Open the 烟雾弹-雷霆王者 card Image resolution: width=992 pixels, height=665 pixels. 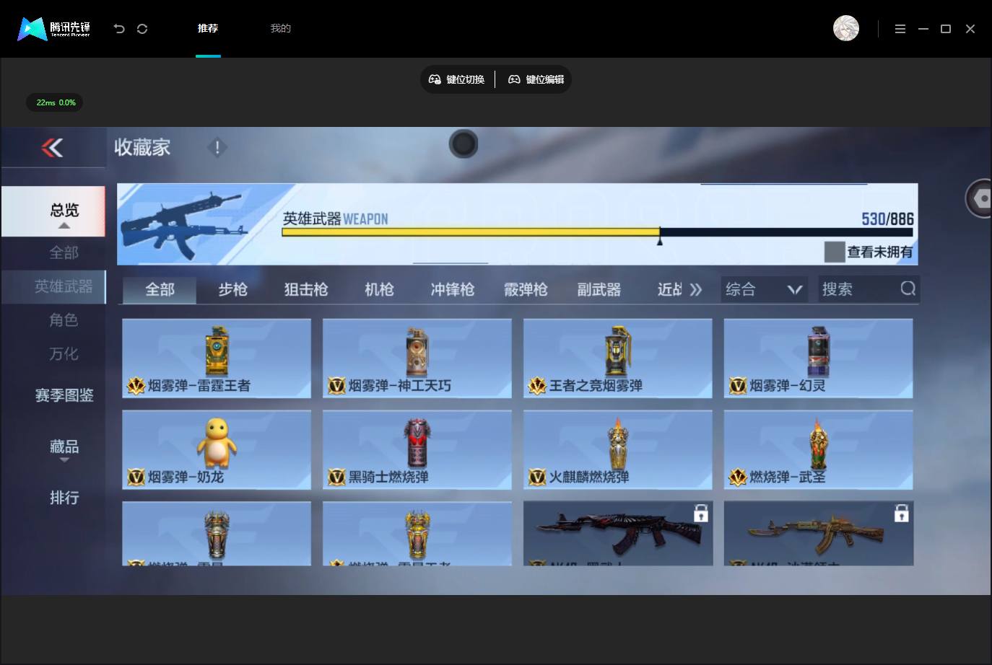click(217, 358)
